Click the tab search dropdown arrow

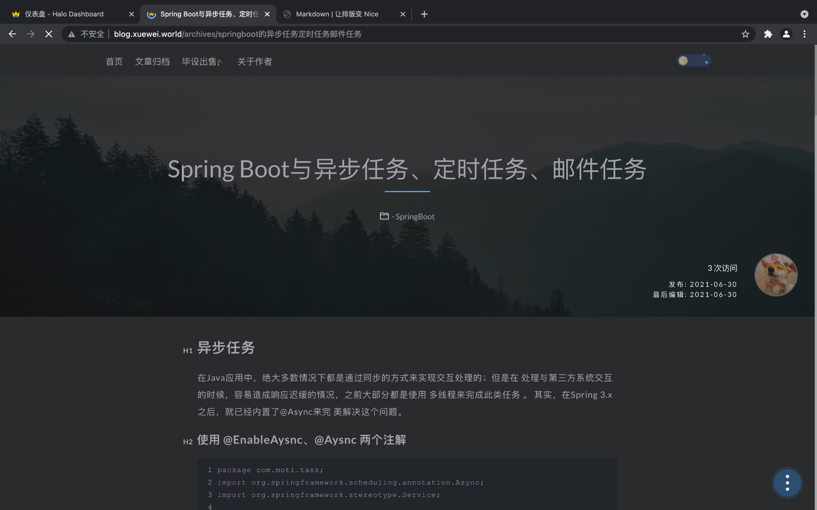pyautogui.click(x=804, y=14)
